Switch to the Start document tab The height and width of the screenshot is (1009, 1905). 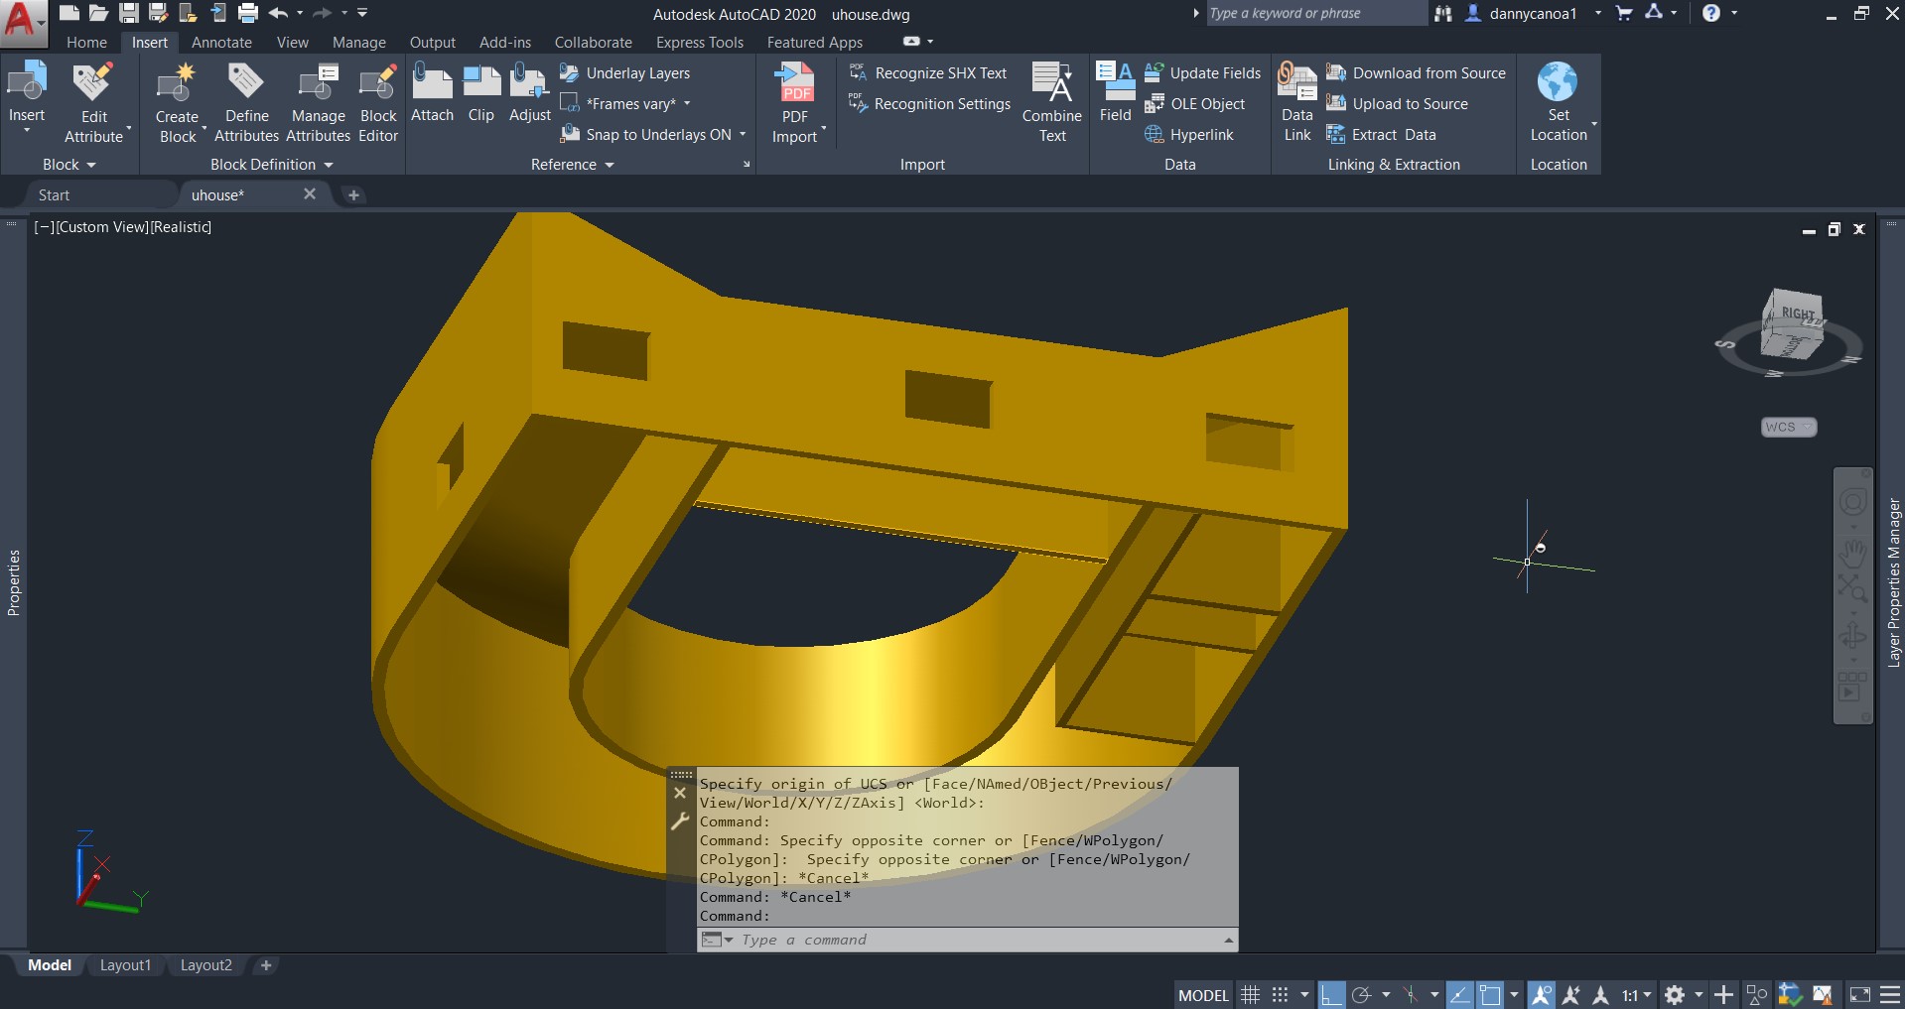[x=54, y=195]
